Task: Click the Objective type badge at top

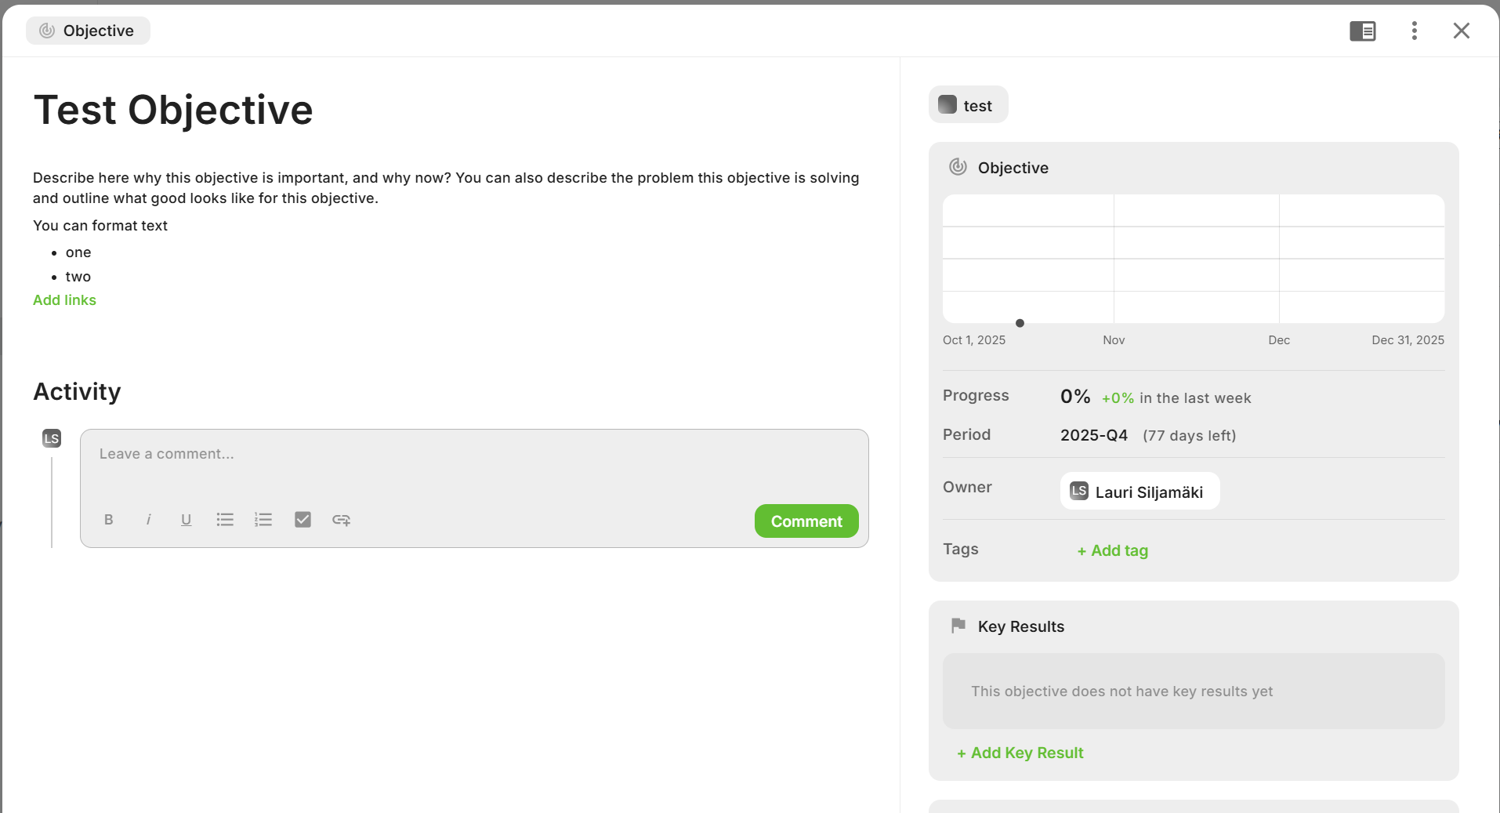Action: [x=88, y=31]
